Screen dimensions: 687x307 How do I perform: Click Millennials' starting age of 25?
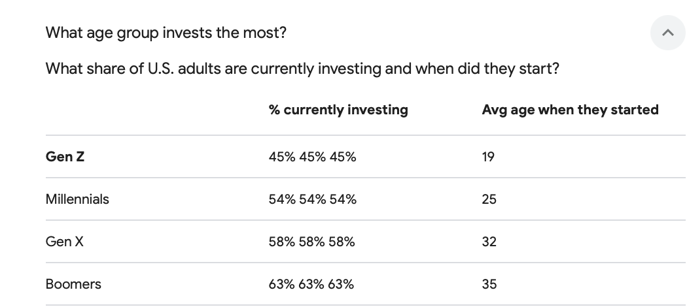[x=489, y=199]
